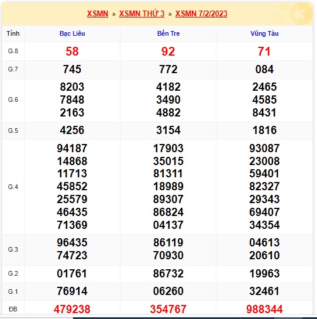Click the G.6 row label
The width and height of the screenshot is (317, 319).
tap(13, 100)
